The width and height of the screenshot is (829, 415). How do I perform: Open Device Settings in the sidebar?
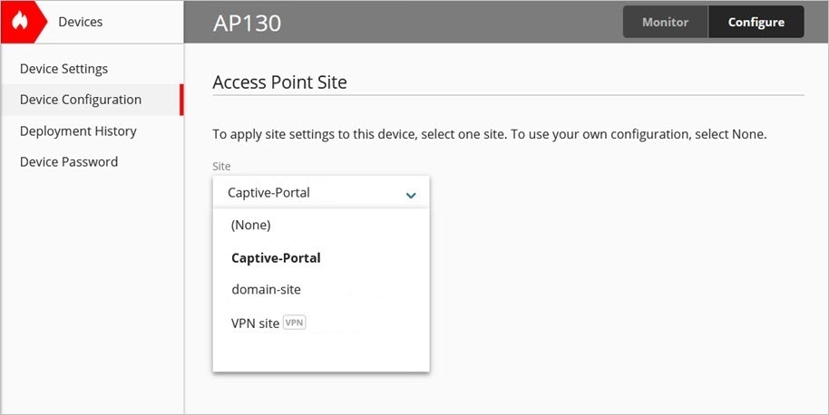pos(63,69)
